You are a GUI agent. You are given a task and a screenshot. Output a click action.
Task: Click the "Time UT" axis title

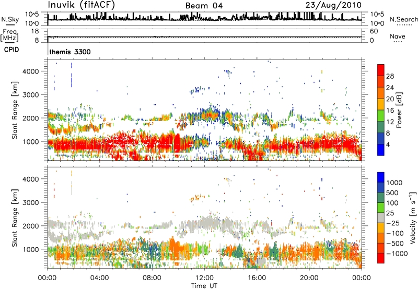pyautogui.click(x=204, y=286)
